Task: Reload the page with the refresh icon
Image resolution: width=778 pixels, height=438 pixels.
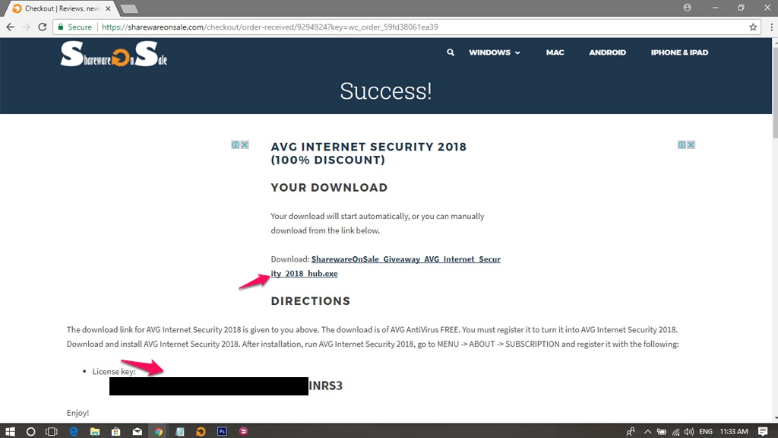Action: pos(43,27)
